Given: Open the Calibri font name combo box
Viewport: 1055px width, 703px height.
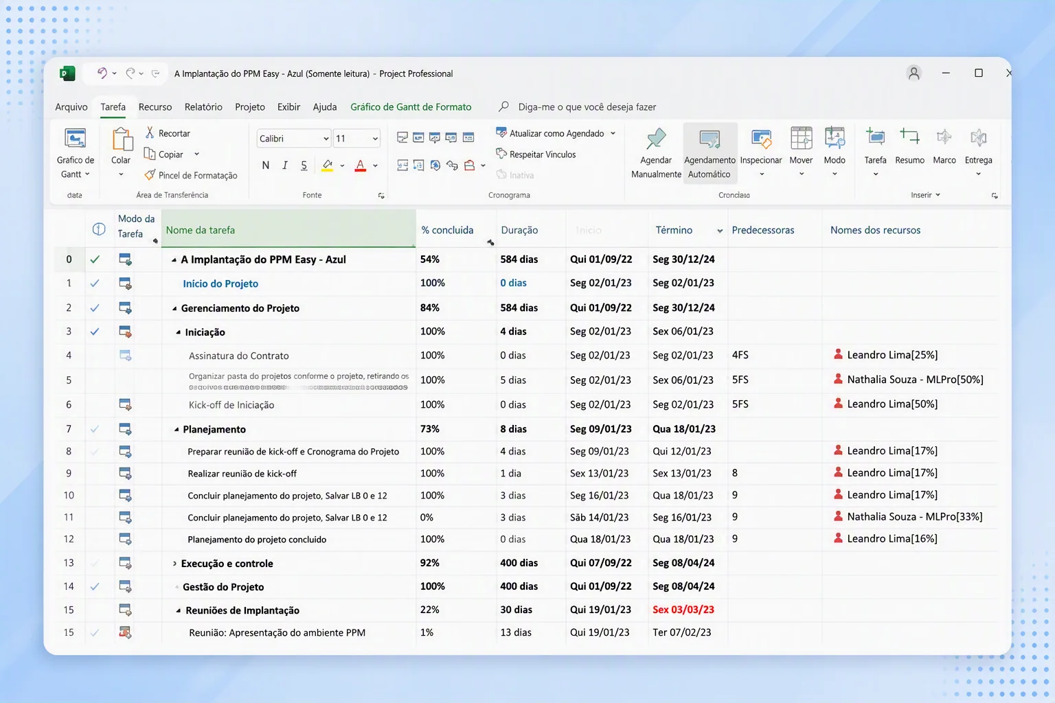Looking at the screenshot, I should 294,139.
